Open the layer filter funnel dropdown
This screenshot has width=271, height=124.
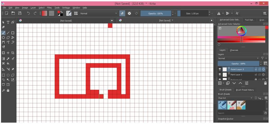(263, 59)
